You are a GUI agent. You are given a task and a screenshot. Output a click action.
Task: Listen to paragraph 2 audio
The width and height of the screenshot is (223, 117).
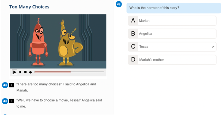tap(5, 101)
